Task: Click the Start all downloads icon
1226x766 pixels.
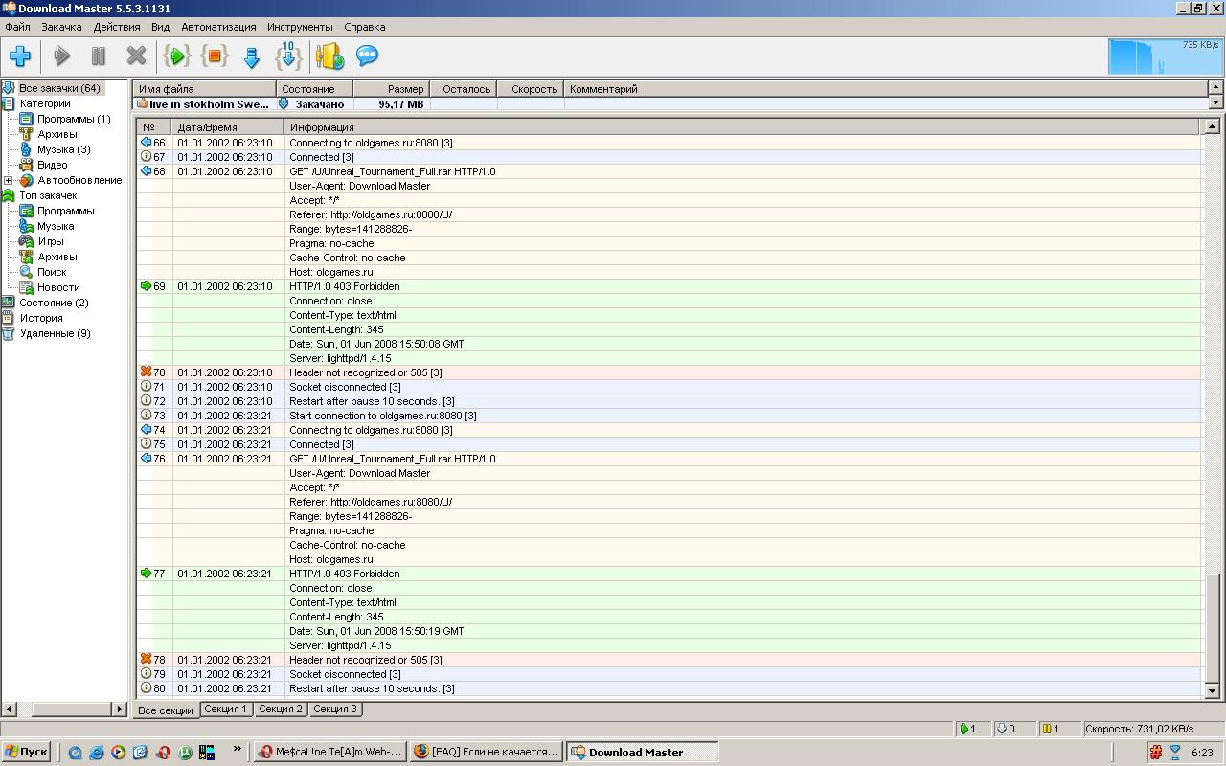Action: pyautogui.click(x=177, y=56)
